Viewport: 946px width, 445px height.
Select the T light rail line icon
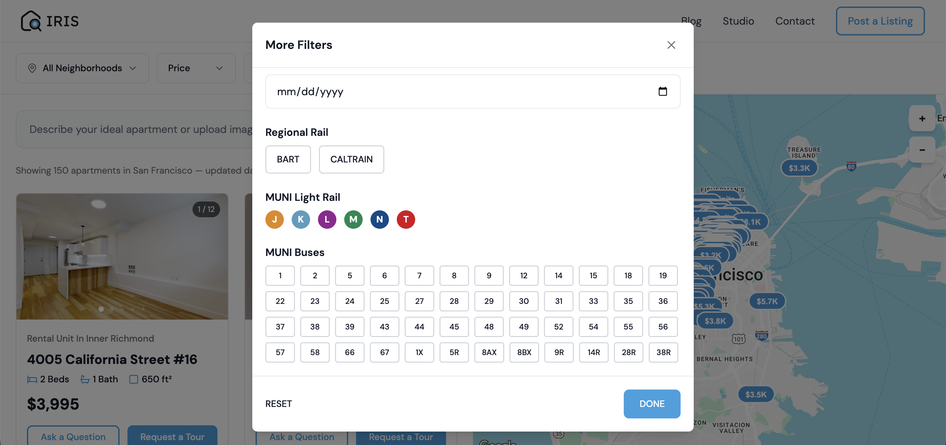[x=406, y=219]
